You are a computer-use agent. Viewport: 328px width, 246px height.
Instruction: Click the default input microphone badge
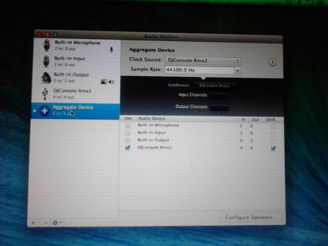[112, 50]
